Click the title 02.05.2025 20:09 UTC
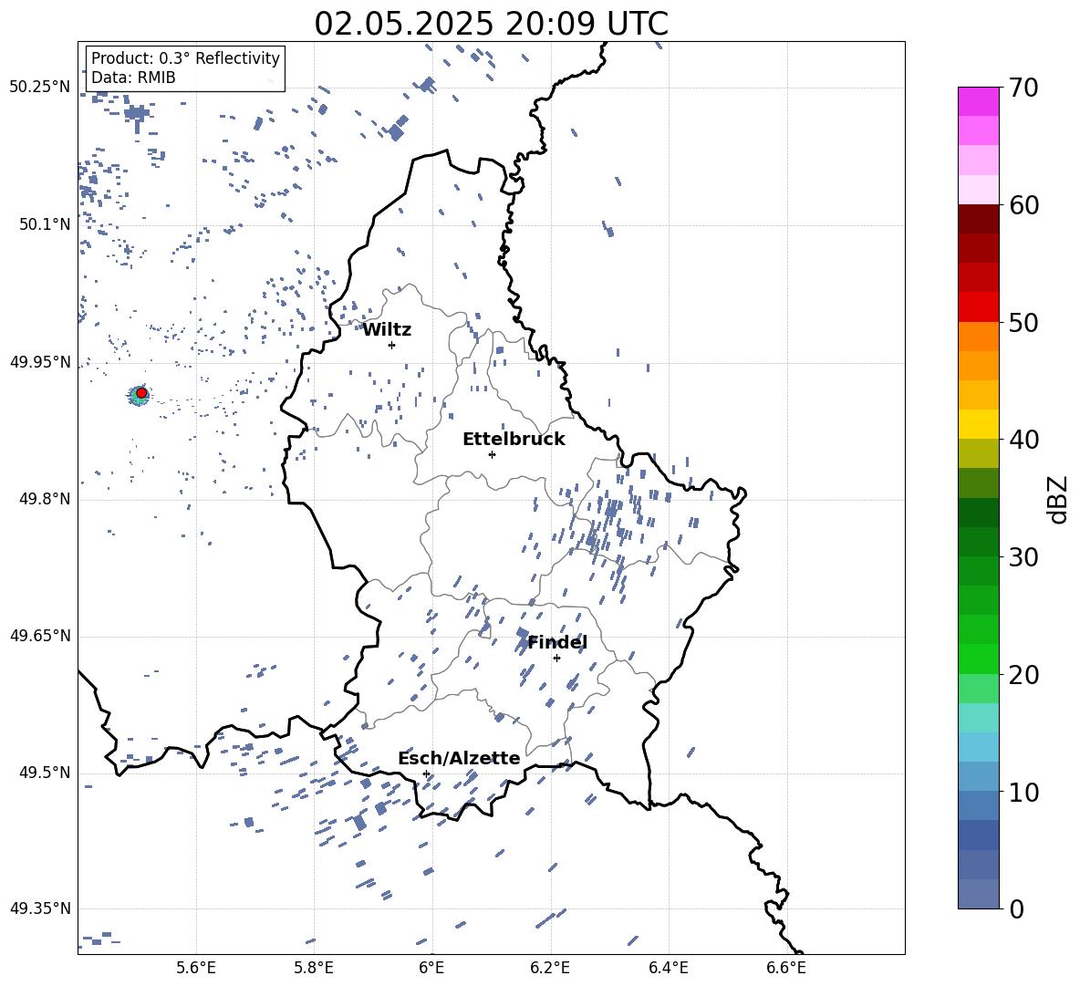 pos(491,24)
